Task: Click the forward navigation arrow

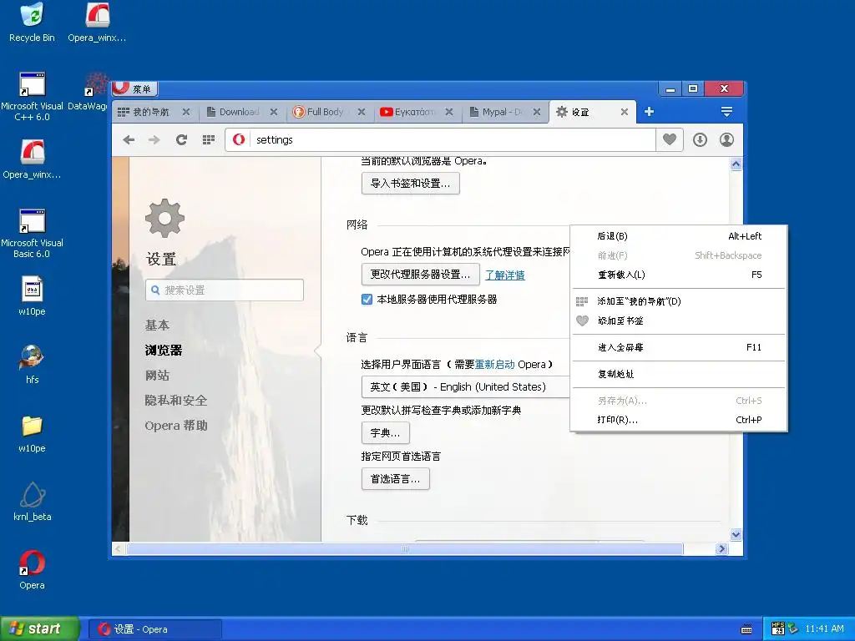Action: [x=154, y=140]
